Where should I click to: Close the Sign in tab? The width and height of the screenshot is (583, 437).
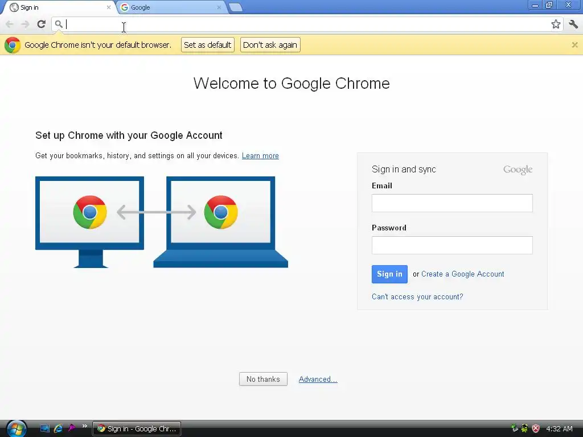[109, 7]
